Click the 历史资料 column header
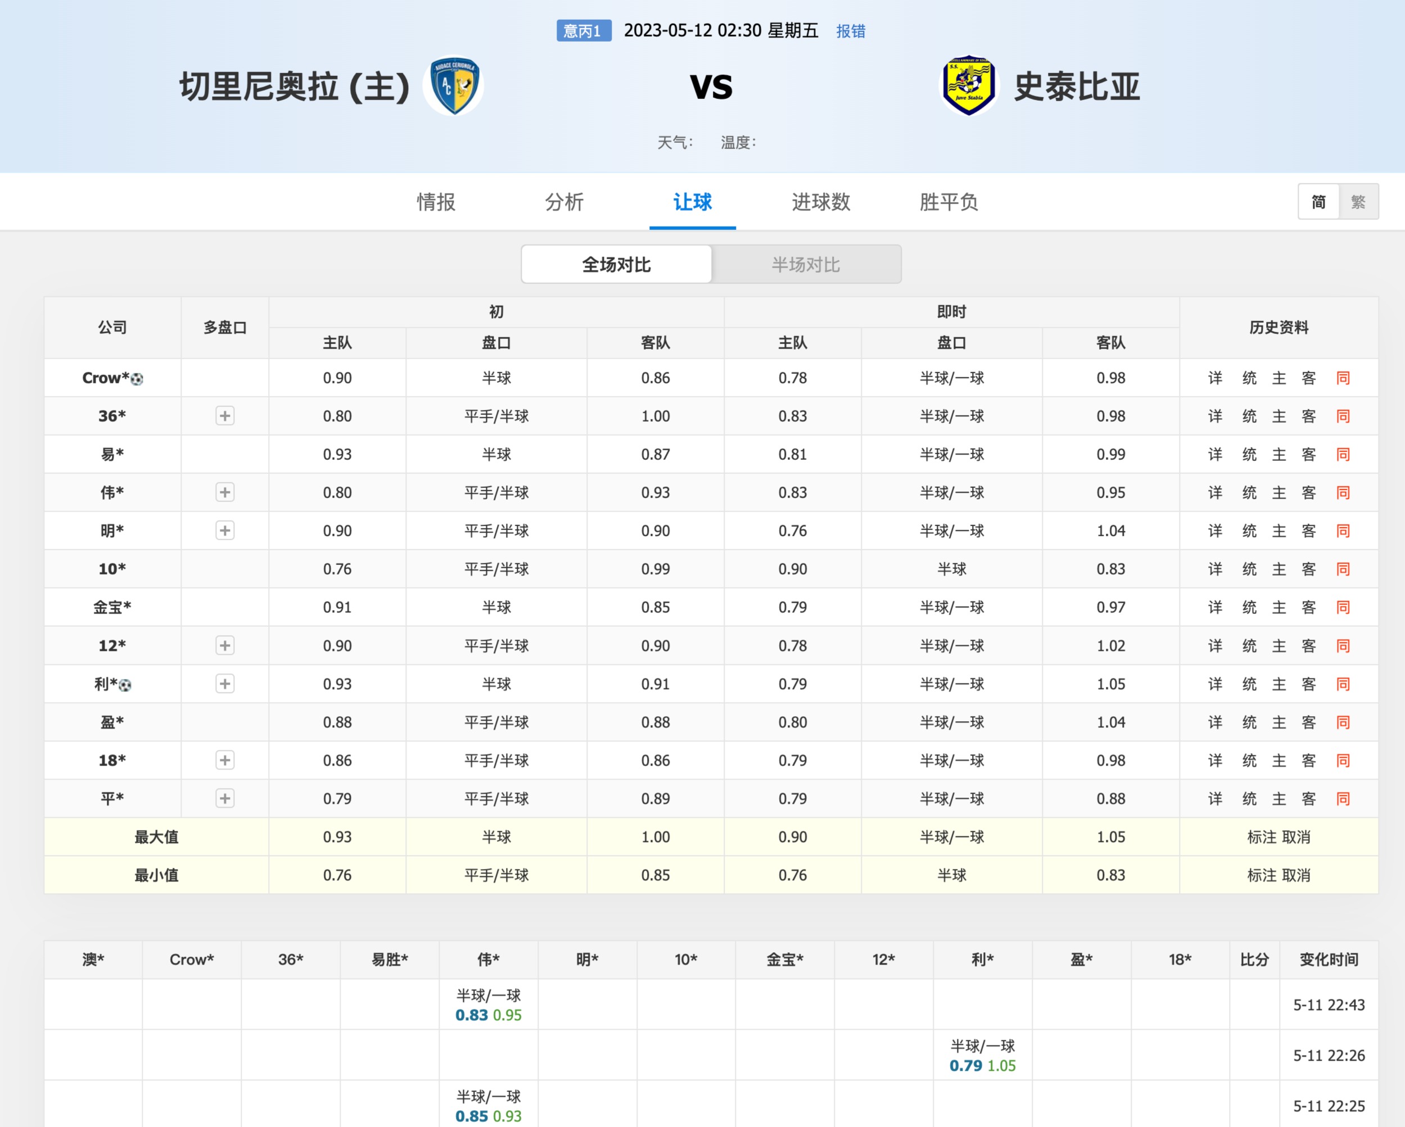Image resolution: width=1405 pixels, height=1127 pixels. [x=1278, y=328]
